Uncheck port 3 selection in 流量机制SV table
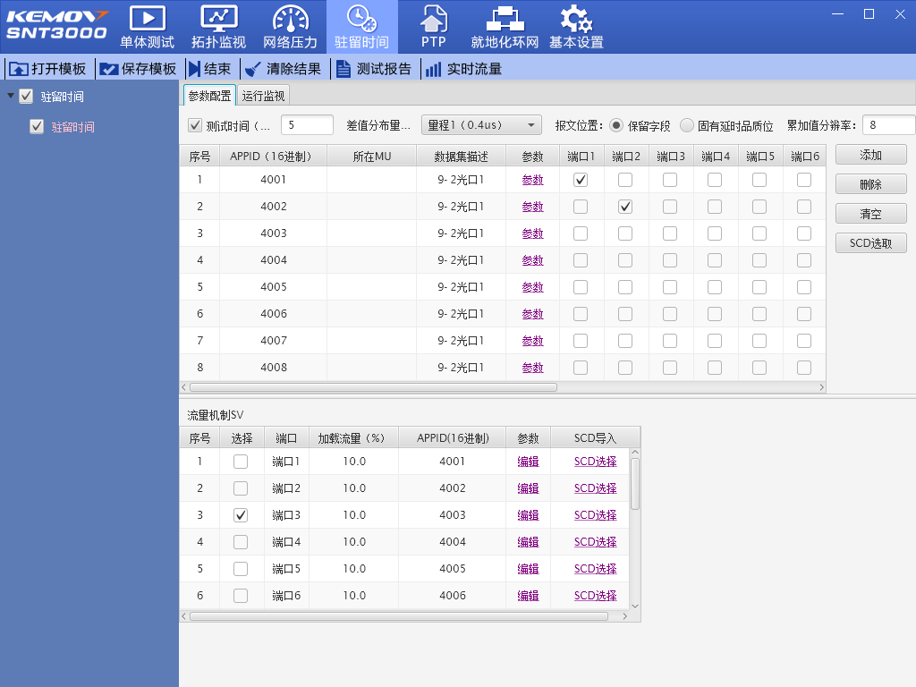Viewport: 916px width, 687px height. 241,515
